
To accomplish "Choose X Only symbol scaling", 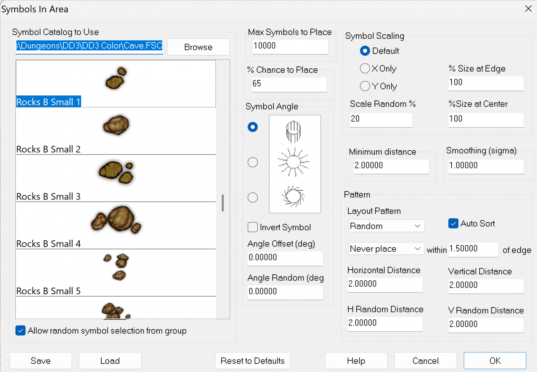I will tap(365, 68).
